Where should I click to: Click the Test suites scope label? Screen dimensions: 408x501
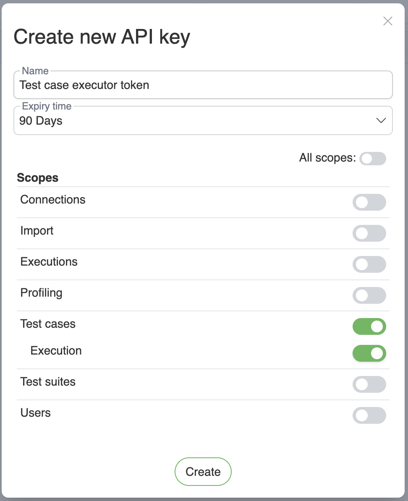tap(48, 382)
